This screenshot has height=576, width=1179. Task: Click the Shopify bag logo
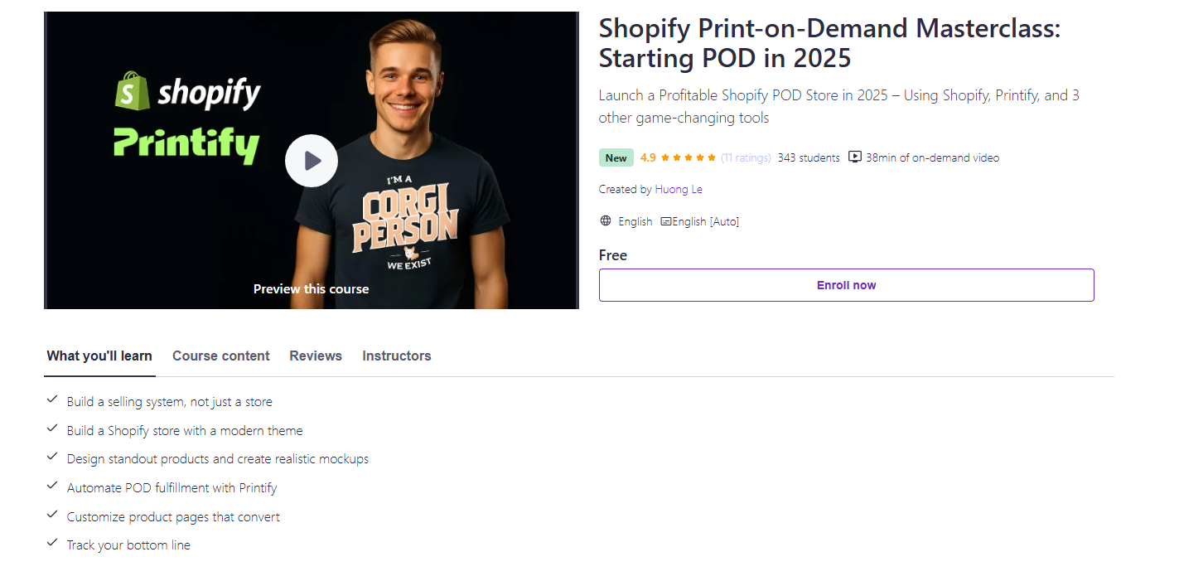[x=131, y=90]
